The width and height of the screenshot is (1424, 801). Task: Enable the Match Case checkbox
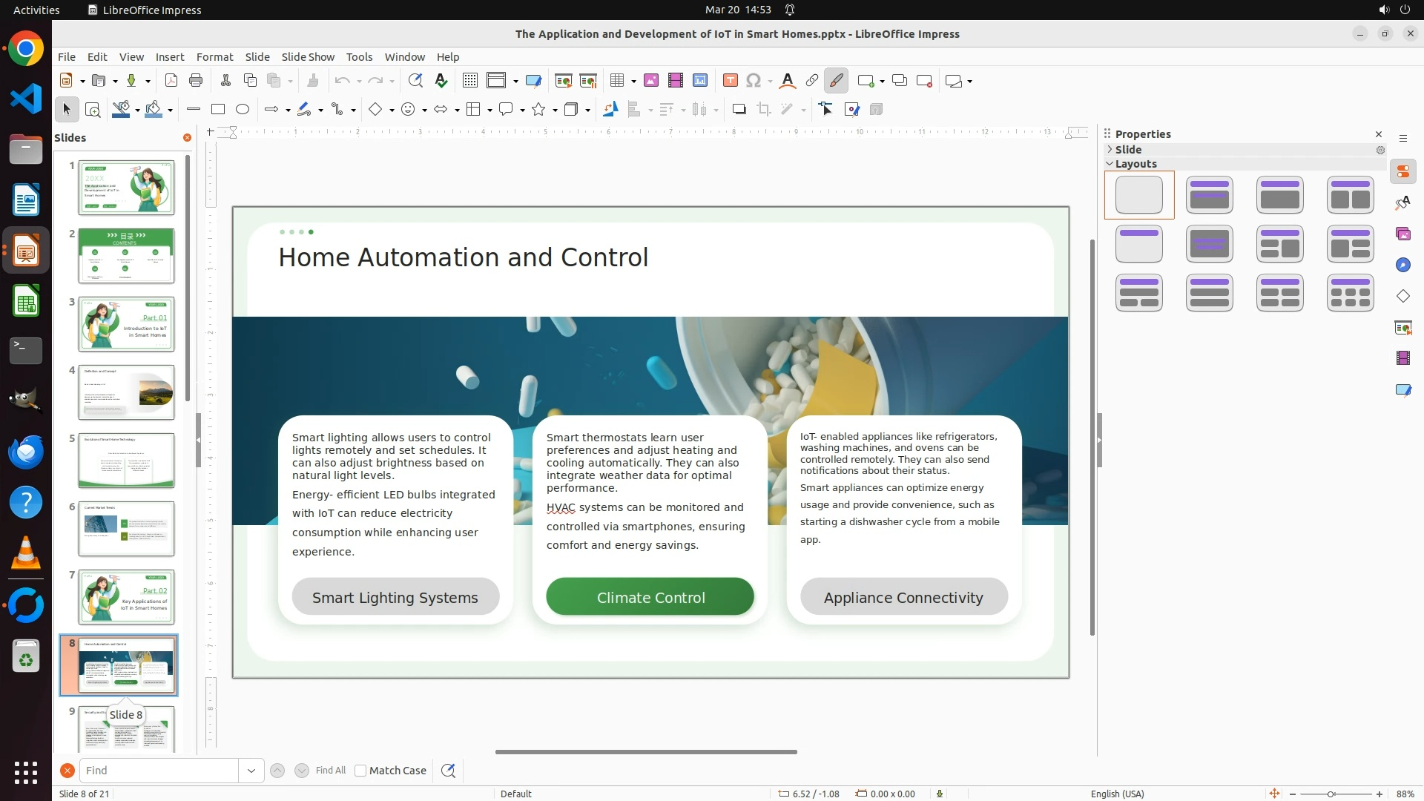click(x=360, y=771)
